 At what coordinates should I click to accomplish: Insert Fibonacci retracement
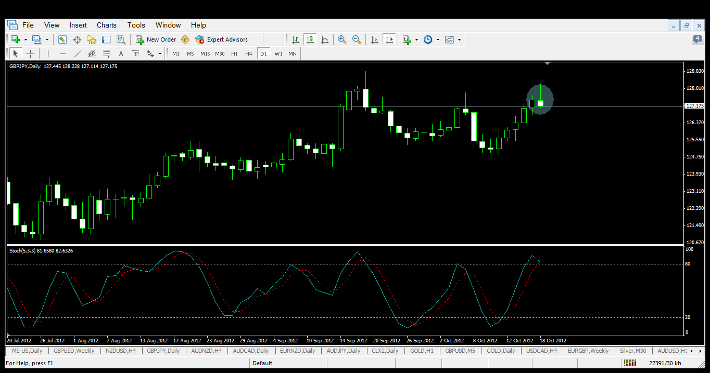(107, 54)
